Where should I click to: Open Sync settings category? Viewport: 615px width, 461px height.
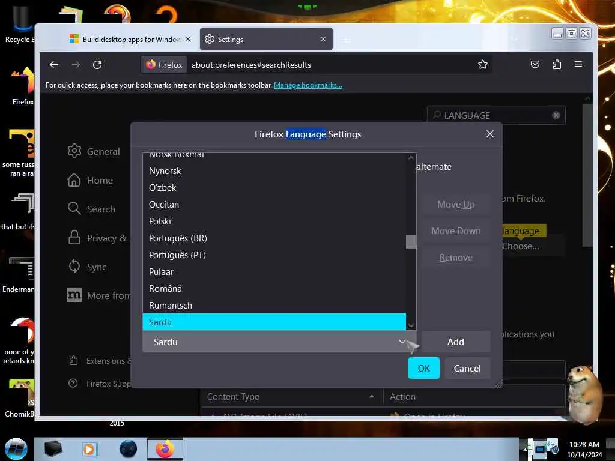pyautogui.click(x=87, y=267)
